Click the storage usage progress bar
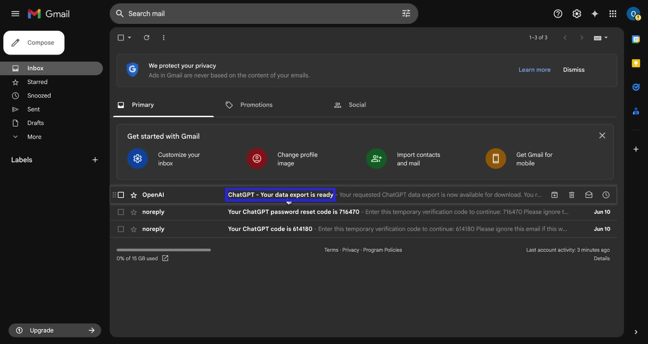 (x=163, y=250)
